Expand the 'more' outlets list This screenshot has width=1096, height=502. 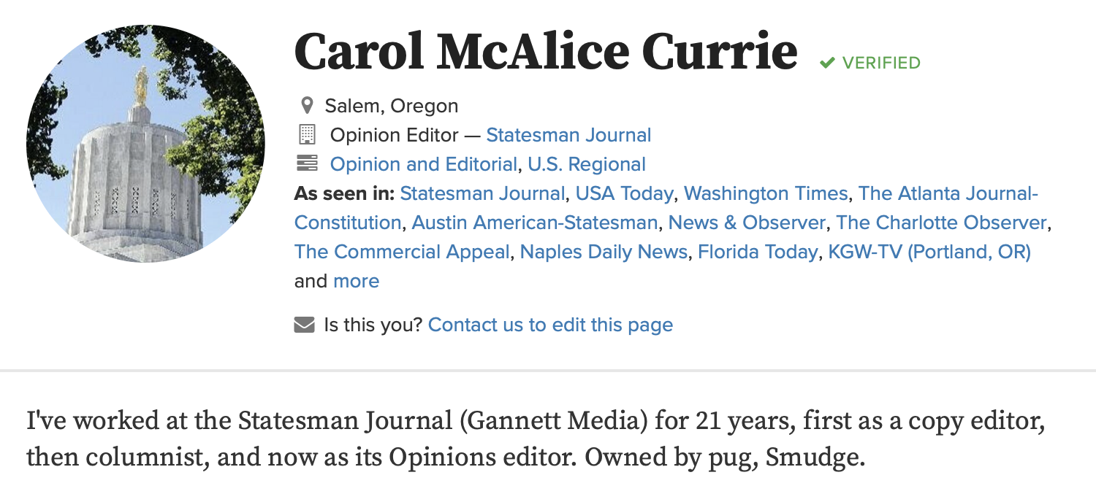pos(356,281)
